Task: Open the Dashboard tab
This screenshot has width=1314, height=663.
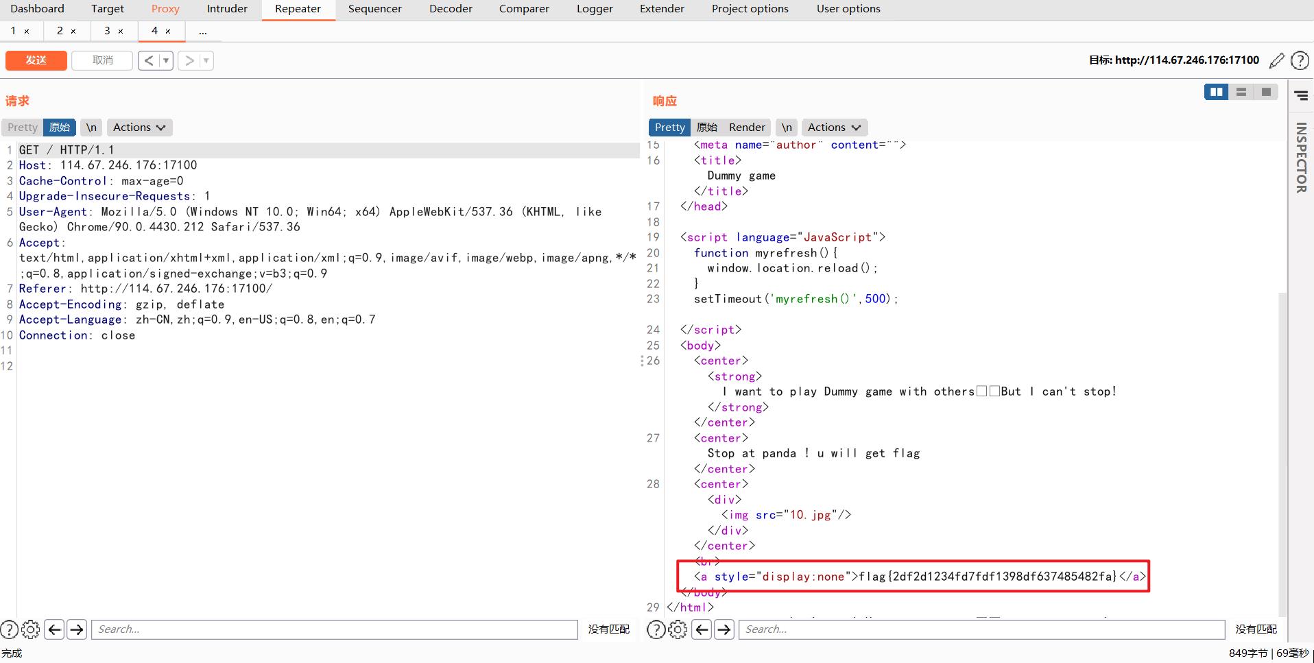Action: click(37, 9)
